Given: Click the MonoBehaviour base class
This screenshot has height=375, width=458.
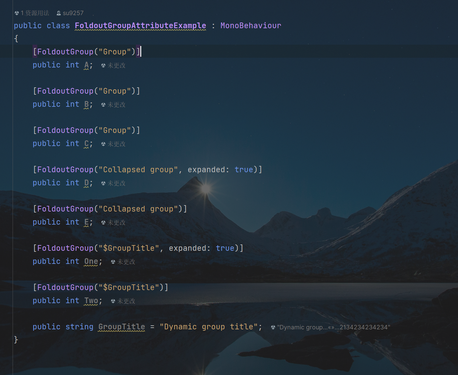Looking at the screenshot, I should click(251, 26).
